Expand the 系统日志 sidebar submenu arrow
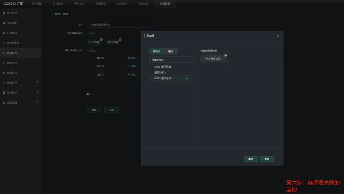Image resolution: width=344 pixels, height=194 pixels. pos(37,92)
